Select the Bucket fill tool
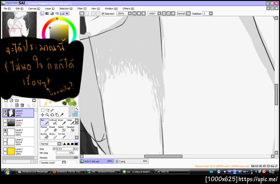The height and width of the screenshot is (184, 280). tap(44, 136)
